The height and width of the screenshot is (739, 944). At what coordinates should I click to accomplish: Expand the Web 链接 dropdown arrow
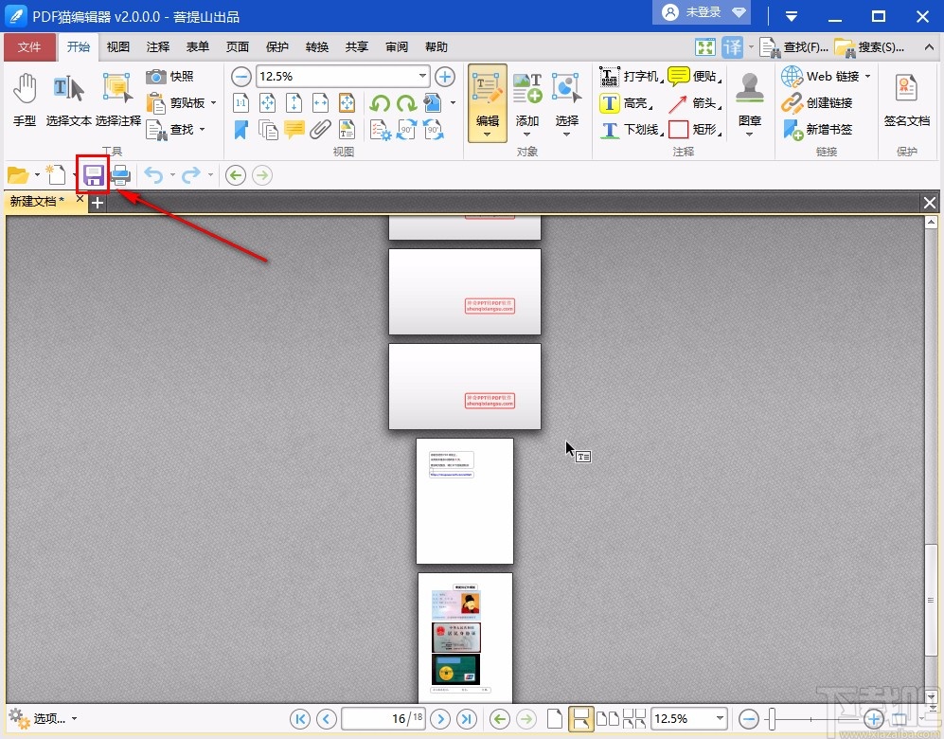click(x=867, y=77)
